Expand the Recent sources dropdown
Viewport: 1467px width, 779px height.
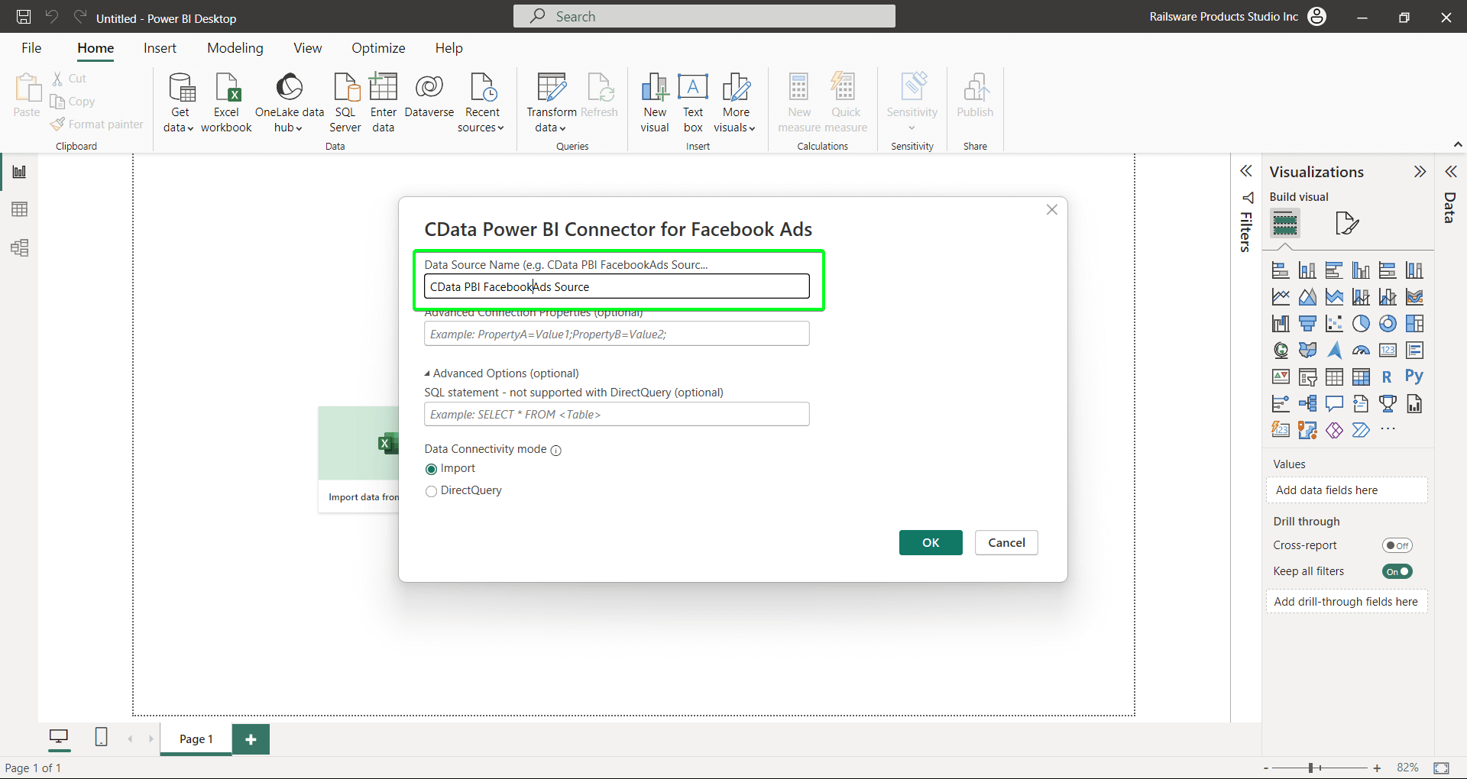482,103
